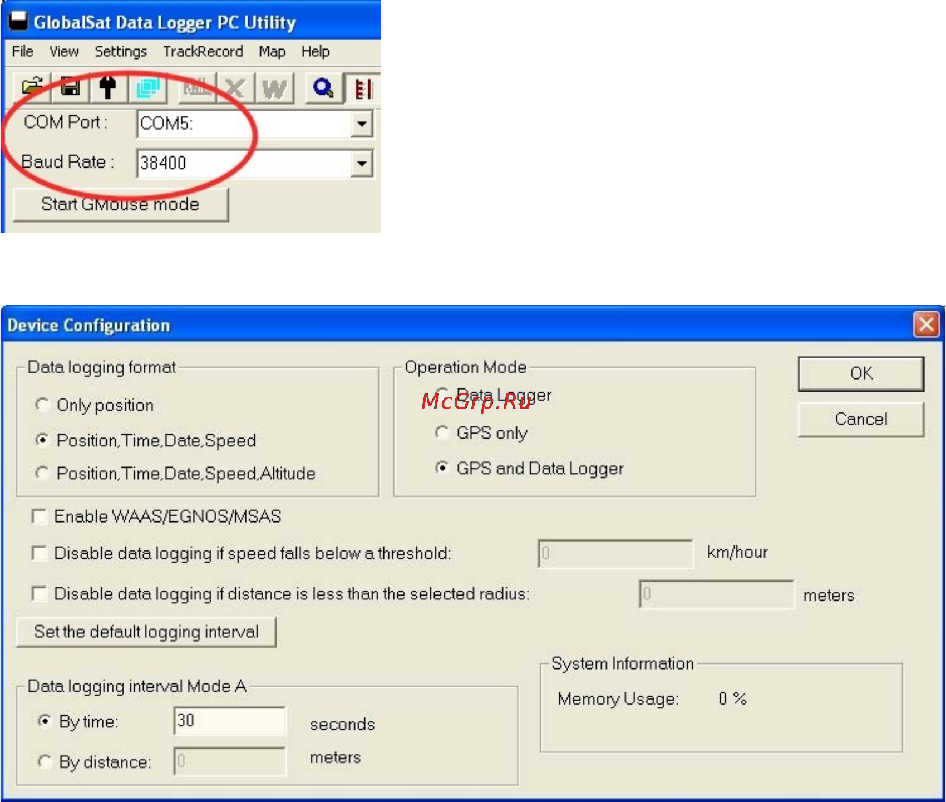Image resolution: width=946 pixels, height=802 pixels.
Task: Toggle disable logging within selected radius
Action: (x=280, y=594)
